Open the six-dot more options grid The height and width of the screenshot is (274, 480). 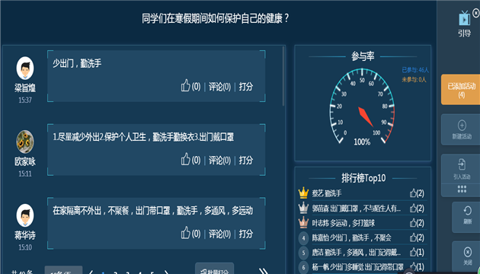(462, 190)
